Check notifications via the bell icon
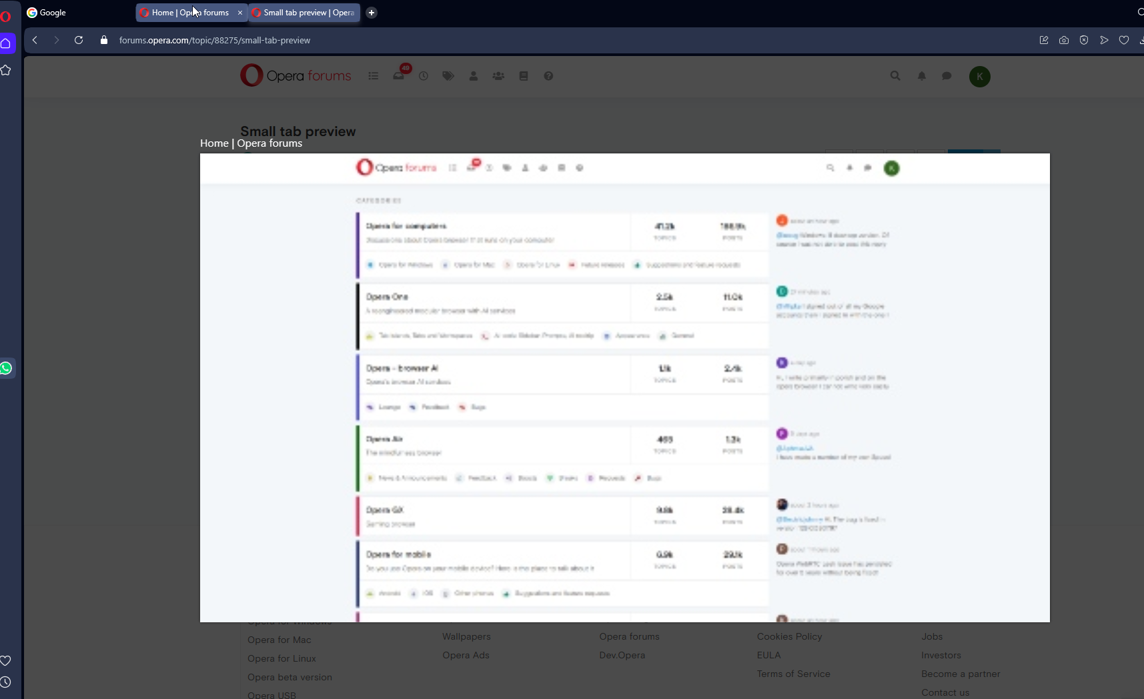Viewport: 1144px width, 699px height. 921,76
